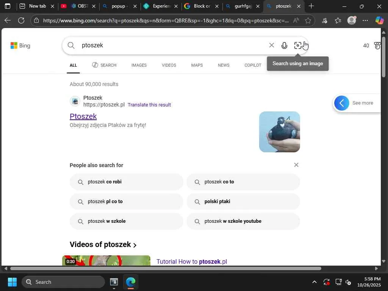Open Edge Settings and more menu
The width and height of the screenshot is (388, 291).
365,20
